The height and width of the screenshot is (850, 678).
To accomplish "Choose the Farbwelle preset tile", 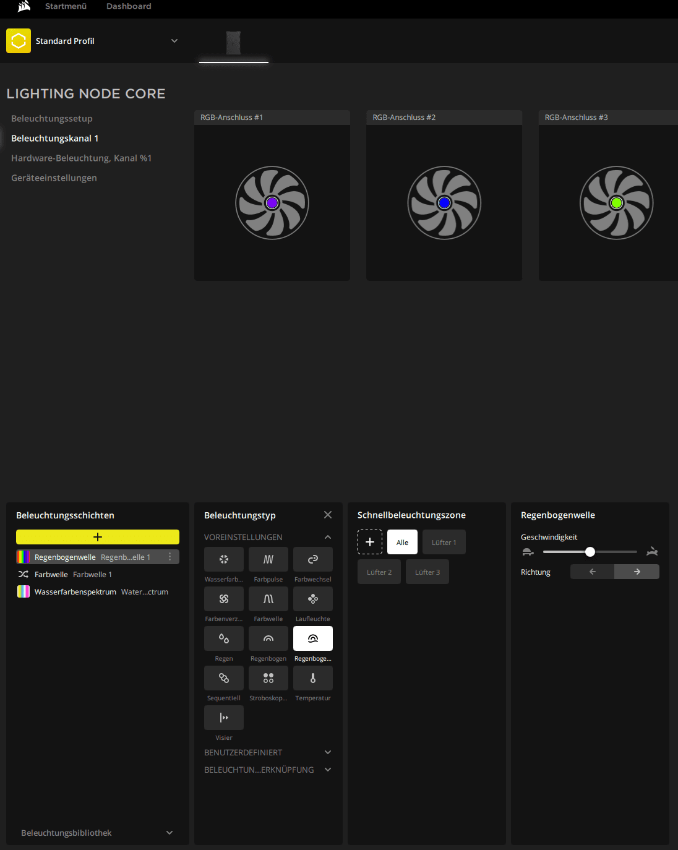I will (268, 599).
